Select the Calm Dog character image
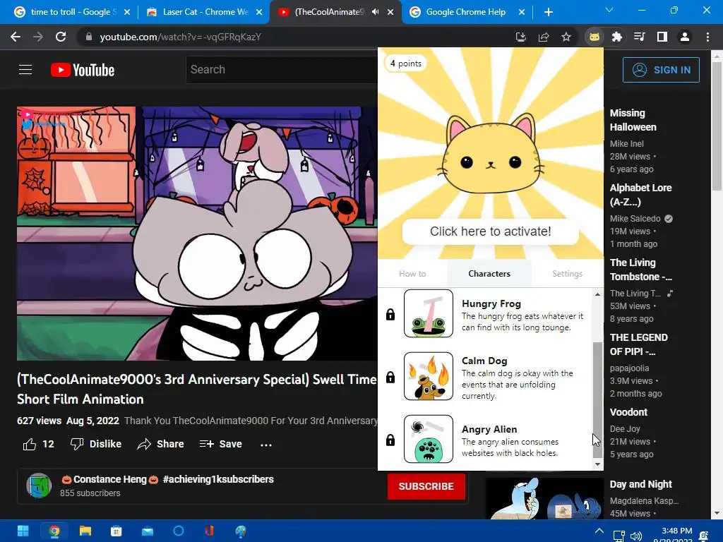This screenshot has height=542, width=723. (x=429, y=376)
